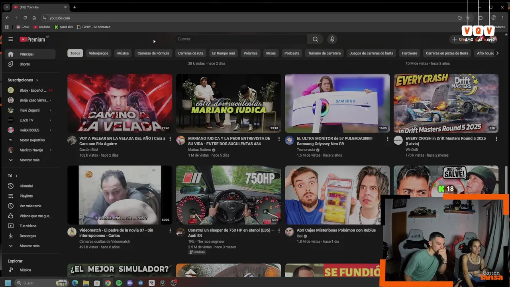
Task: Expand the Tú section chevron
Action: [16, 176]
